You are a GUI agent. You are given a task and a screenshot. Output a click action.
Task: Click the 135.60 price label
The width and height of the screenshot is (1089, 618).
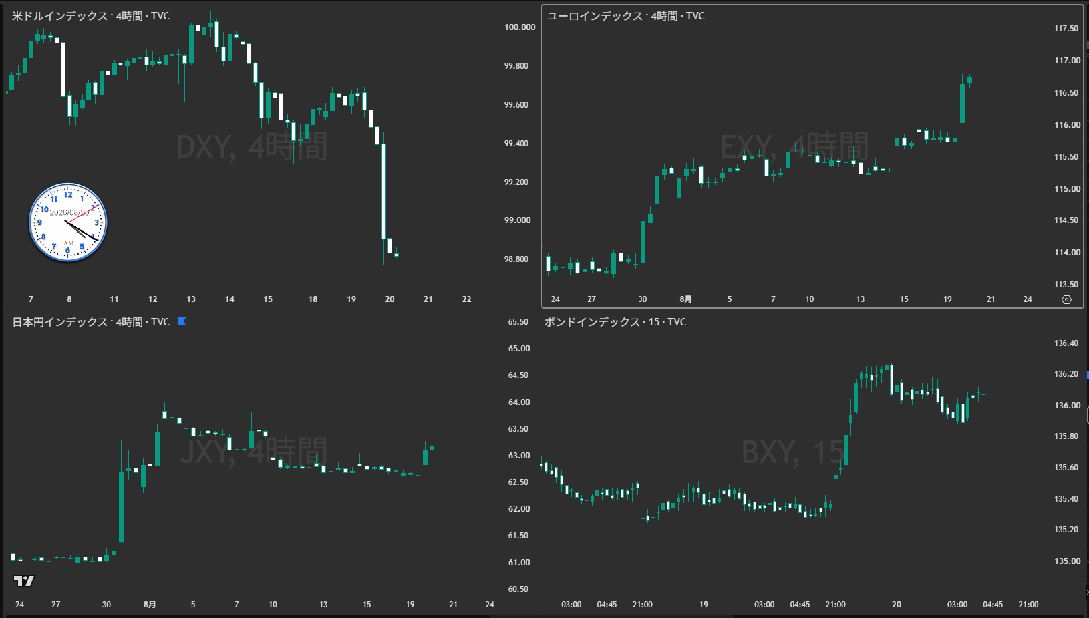(x=1066, y=468)
